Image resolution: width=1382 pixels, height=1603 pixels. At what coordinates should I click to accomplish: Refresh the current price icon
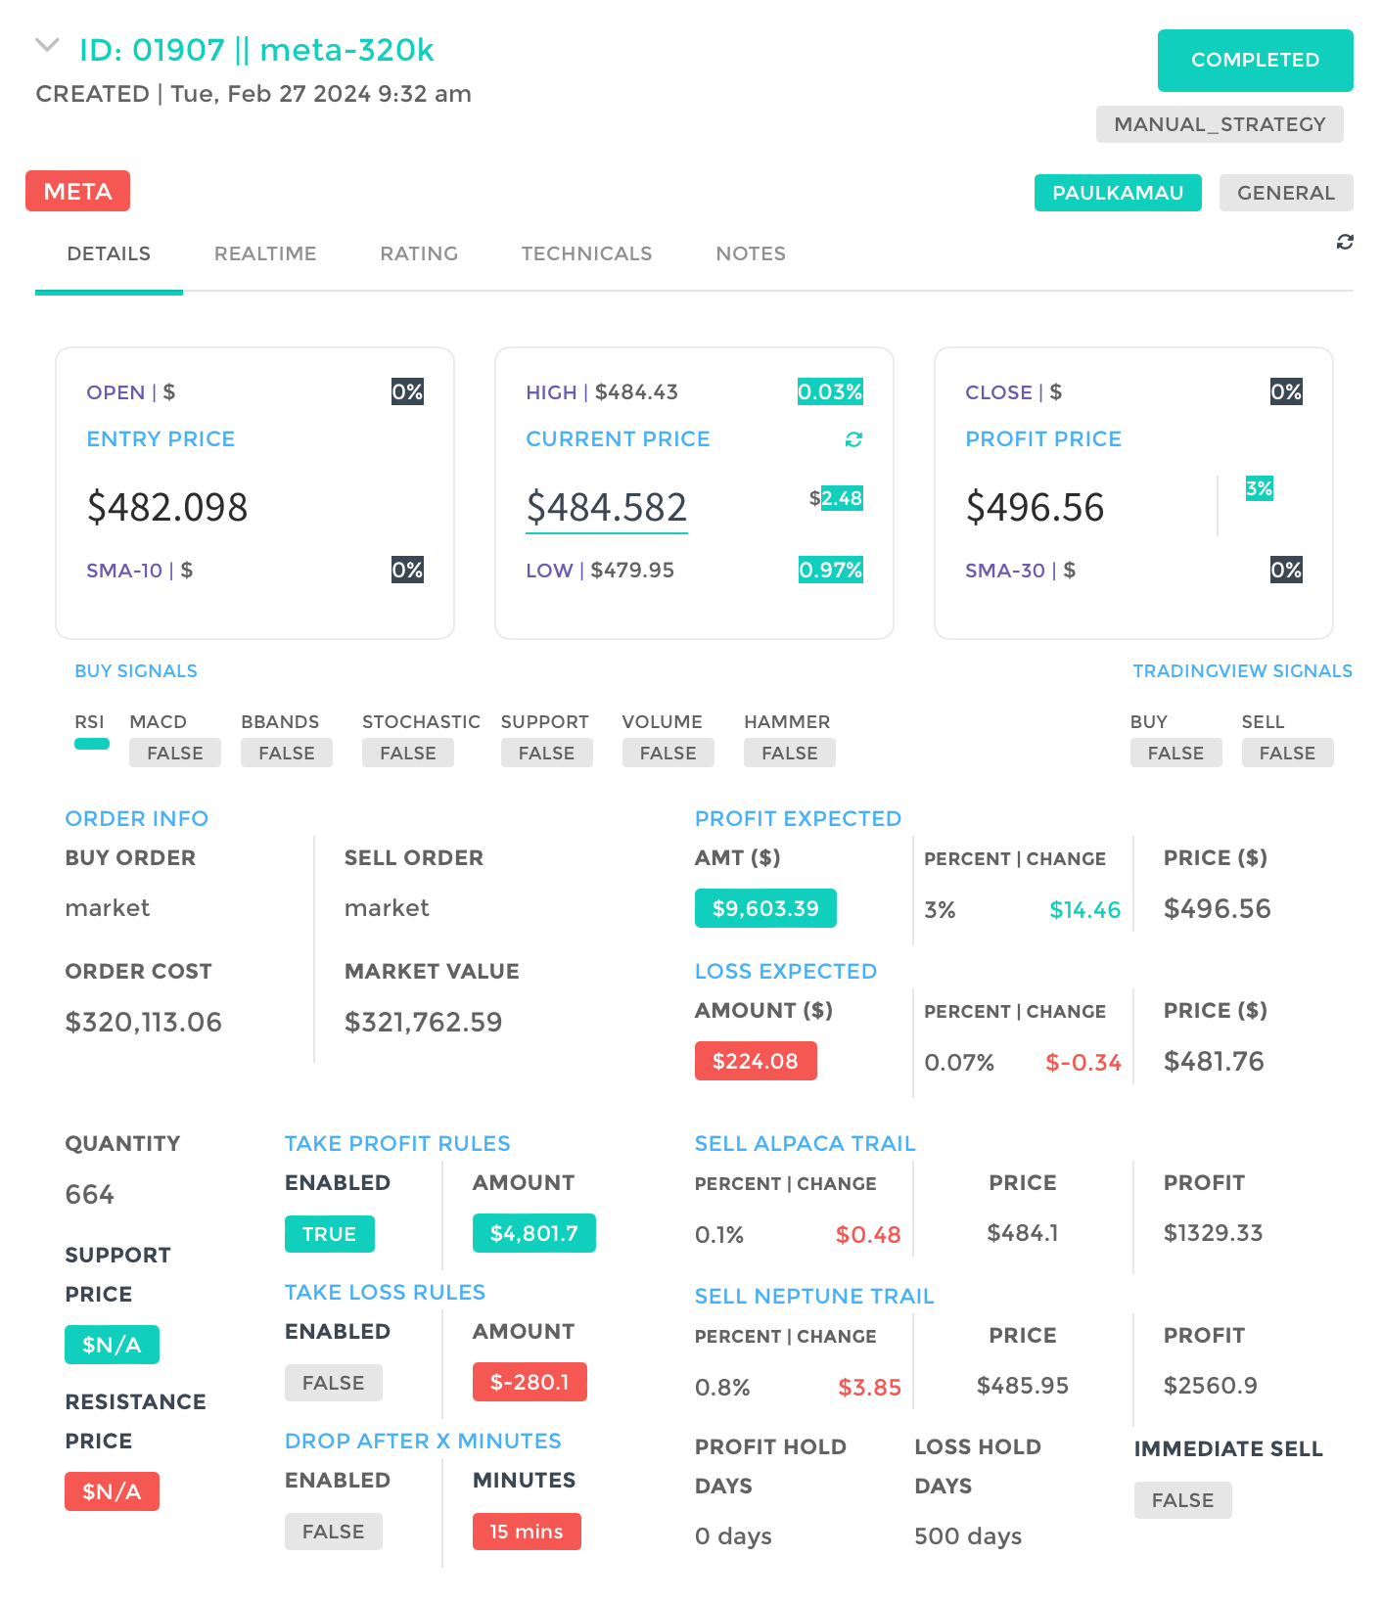[x=853, y=439]
